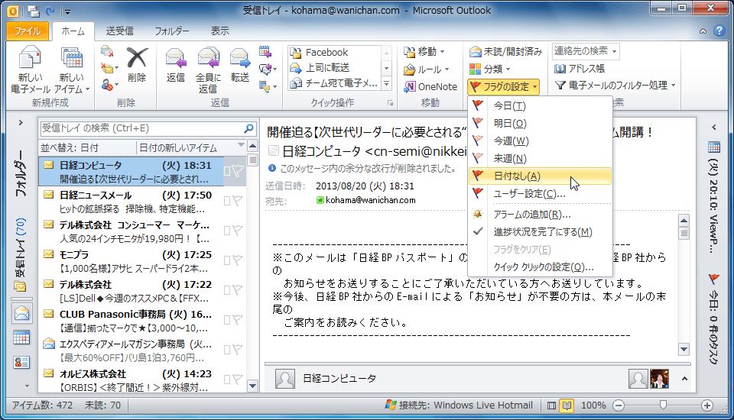Click the calendar icon in the To-Do bar
This screenshot has width=734, height=420.
point(714,147)
